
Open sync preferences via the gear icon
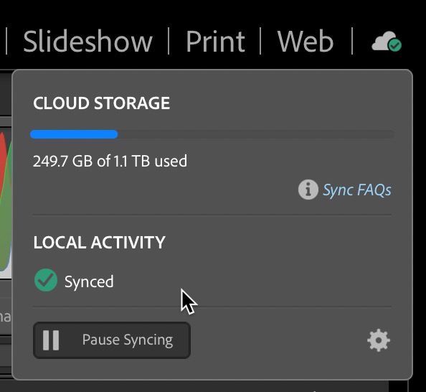[379, 340]
